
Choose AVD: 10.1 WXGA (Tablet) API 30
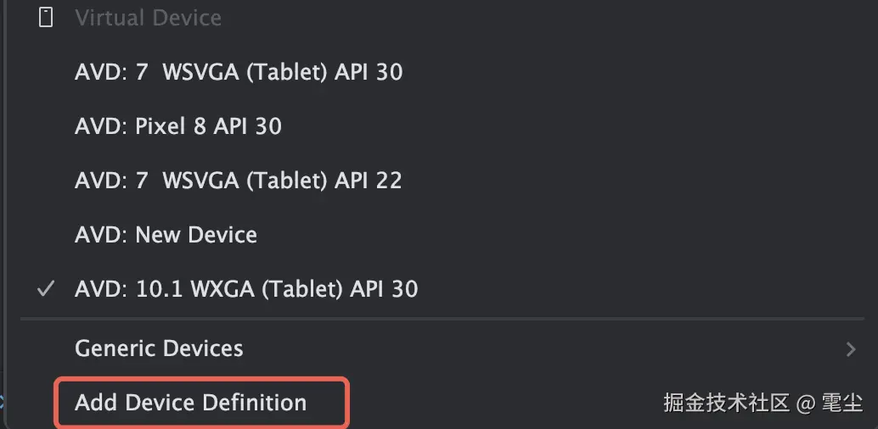point(245,289)
